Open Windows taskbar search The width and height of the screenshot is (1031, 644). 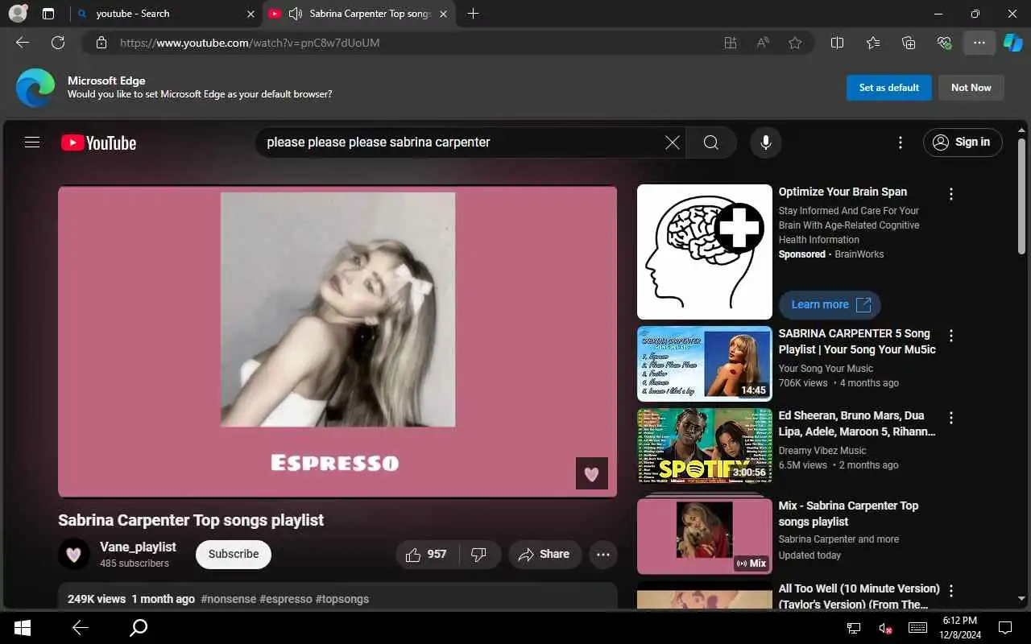[139, 628]
